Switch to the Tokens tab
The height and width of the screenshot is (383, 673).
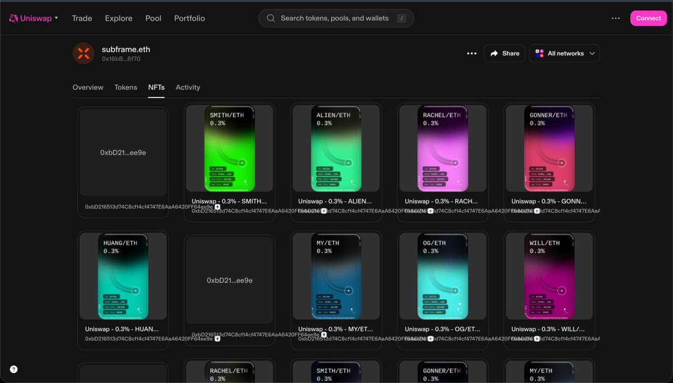click(126, 87)
